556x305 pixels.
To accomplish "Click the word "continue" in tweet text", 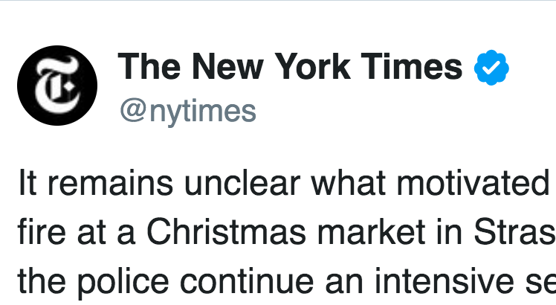I will (x=247, y=281).
